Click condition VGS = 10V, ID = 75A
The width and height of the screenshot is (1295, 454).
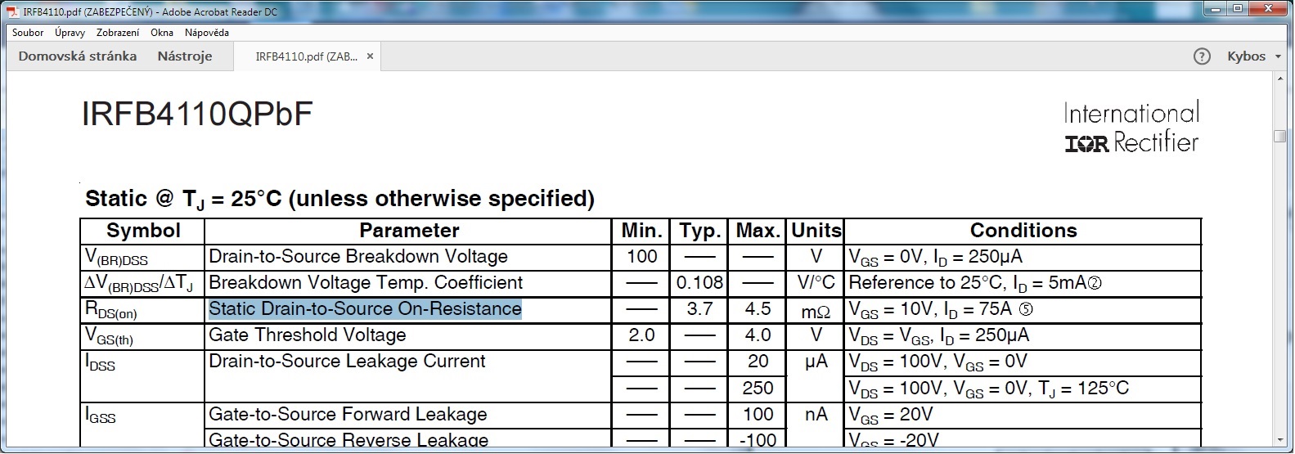[941, 310]
